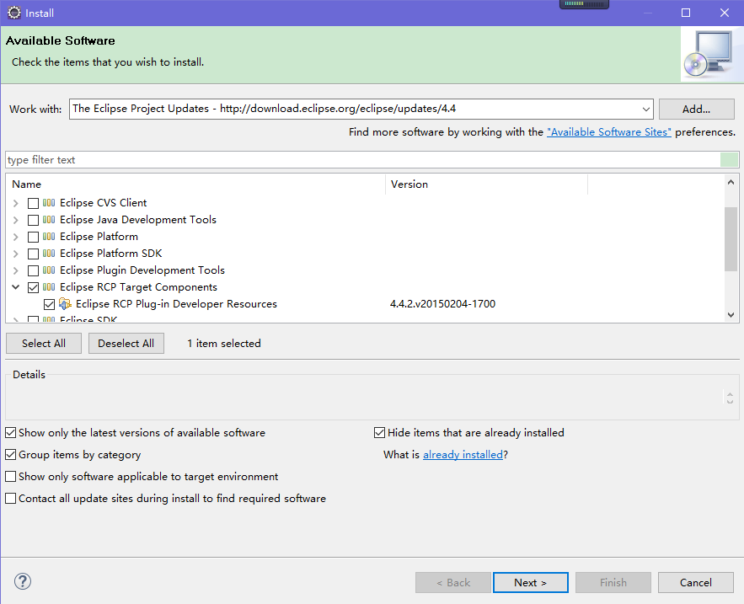Image resolution: width=744 pixels, height=604 pixels.
Task: Open the Available Software Sites preferences link
Action: (x=609, y=132)
